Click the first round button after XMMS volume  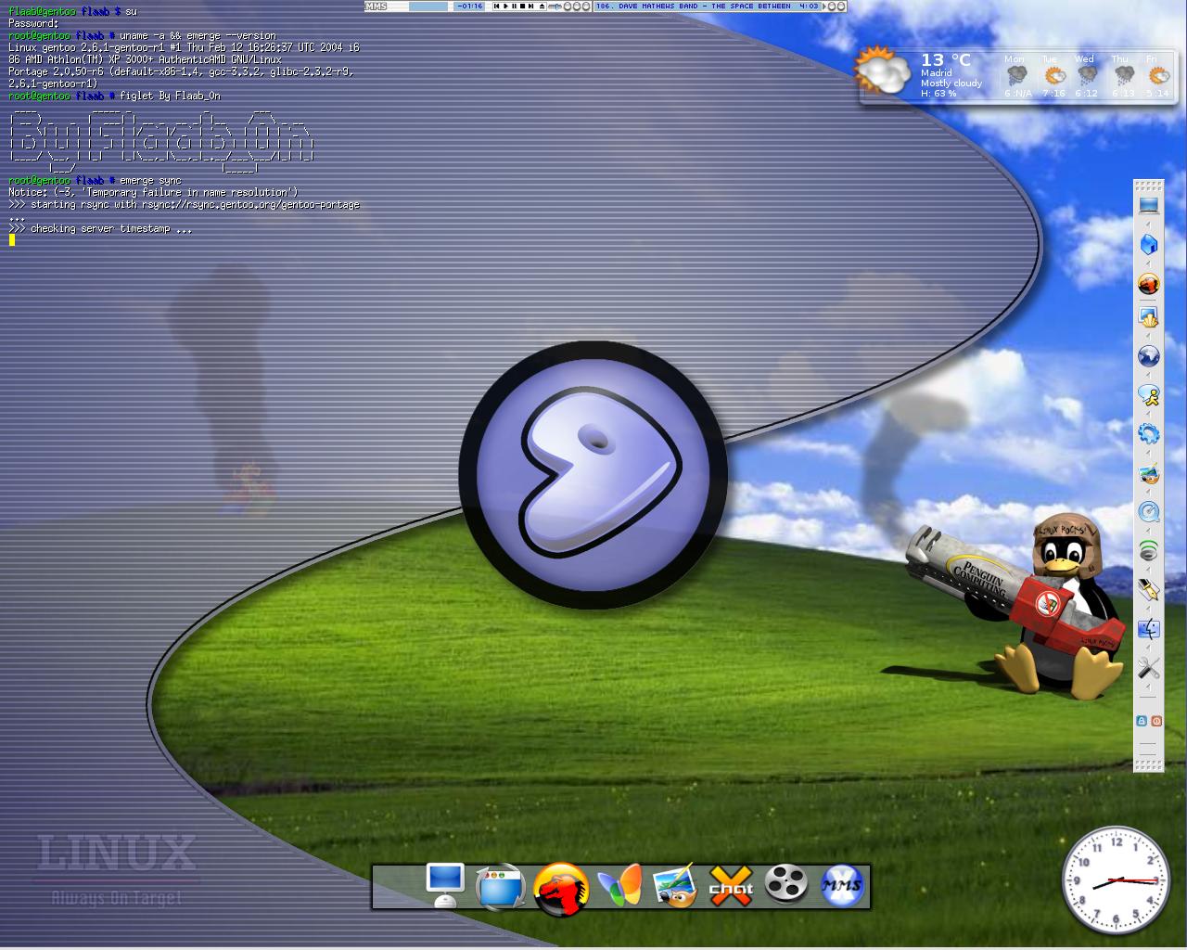[568, 6]
